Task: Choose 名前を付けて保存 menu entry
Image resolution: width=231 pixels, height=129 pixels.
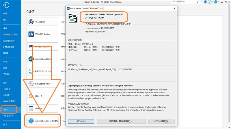Action: (x=10, y=34)
